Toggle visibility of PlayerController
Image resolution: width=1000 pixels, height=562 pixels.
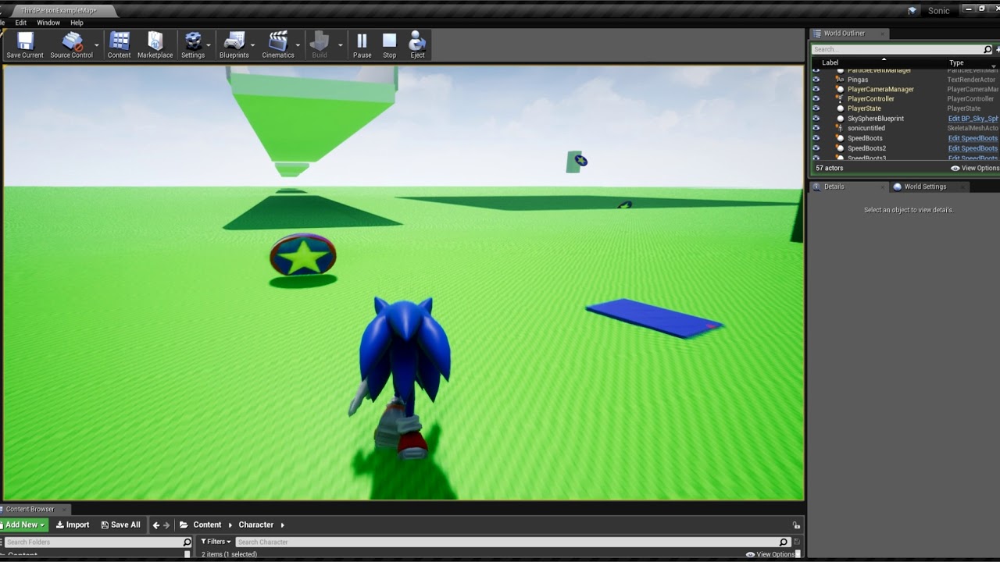(x=816, y=99)
